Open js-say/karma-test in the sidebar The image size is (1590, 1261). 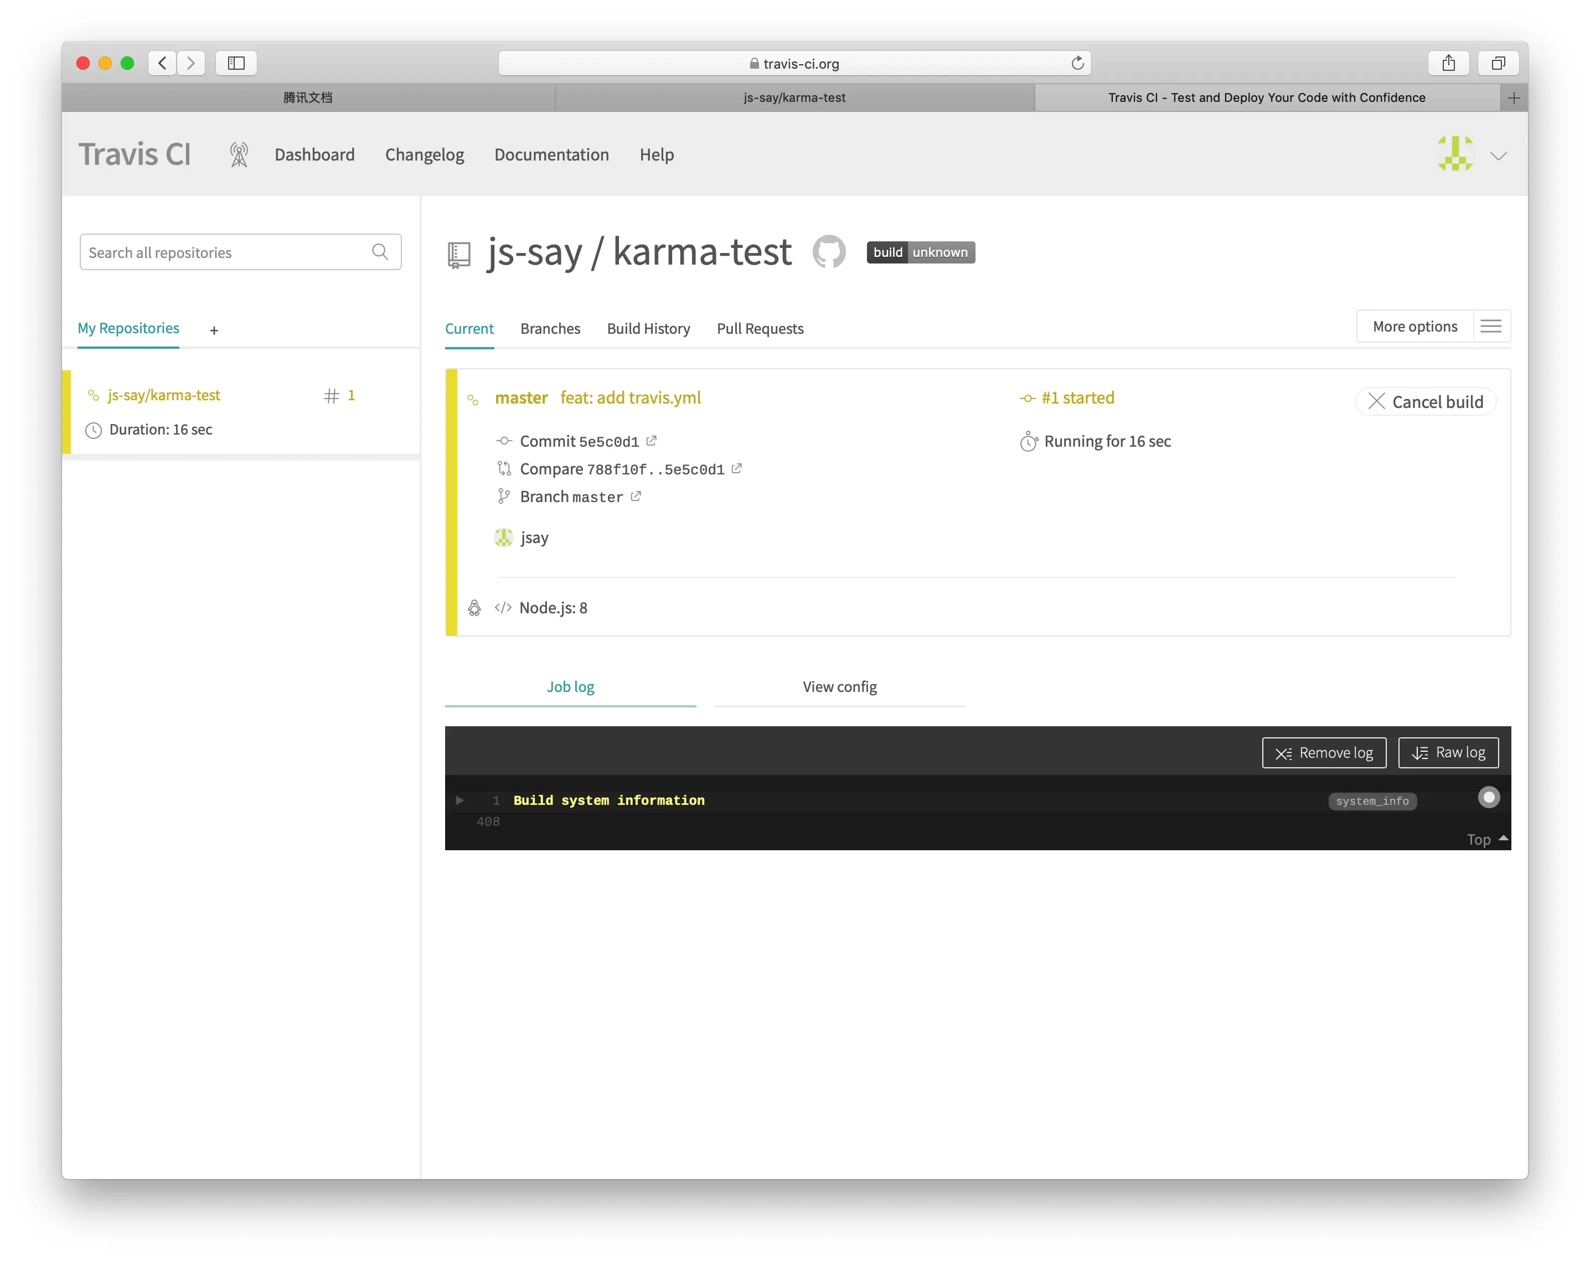(x=164, y=395)
